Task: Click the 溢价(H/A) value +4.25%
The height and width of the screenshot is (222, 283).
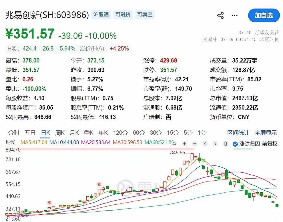Action: (119, 49)
